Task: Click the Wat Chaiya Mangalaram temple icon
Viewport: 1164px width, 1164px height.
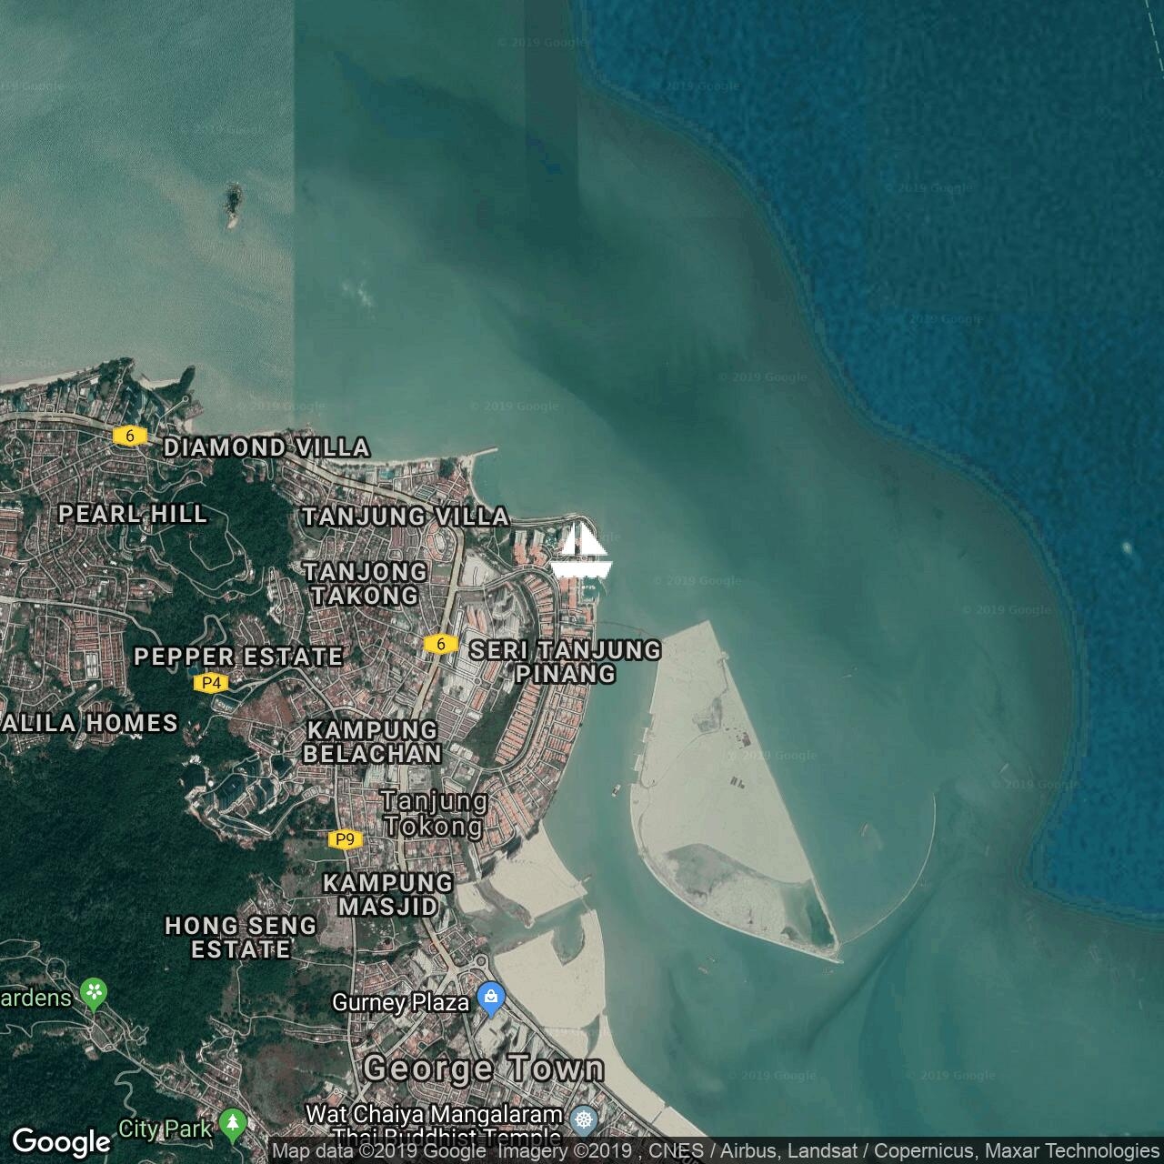Action: (584, 1119)
